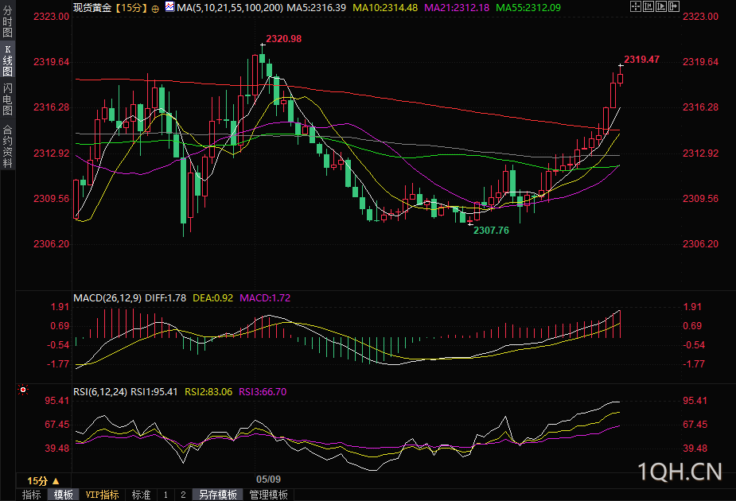
Task: Click the red sun indicator icon near RSI
Action: 23,390
